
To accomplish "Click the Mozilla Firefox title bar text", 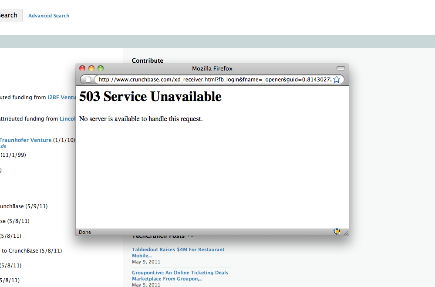I will click(x=212, y=68).
